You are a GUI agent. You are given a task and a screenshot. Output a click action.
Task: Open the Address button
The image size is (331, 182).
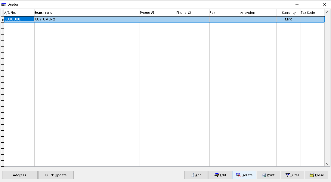[x=20, y=175]
